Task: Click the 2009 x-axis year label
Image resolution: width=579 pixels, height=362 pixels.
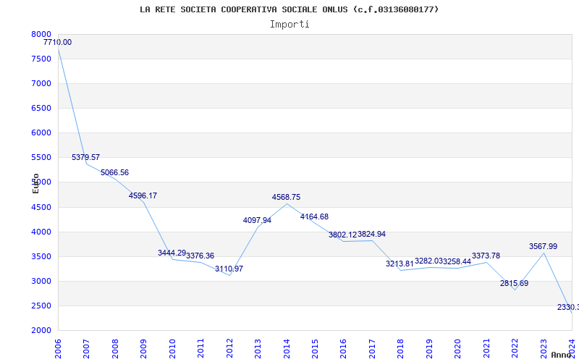Action: pos(143,348)
